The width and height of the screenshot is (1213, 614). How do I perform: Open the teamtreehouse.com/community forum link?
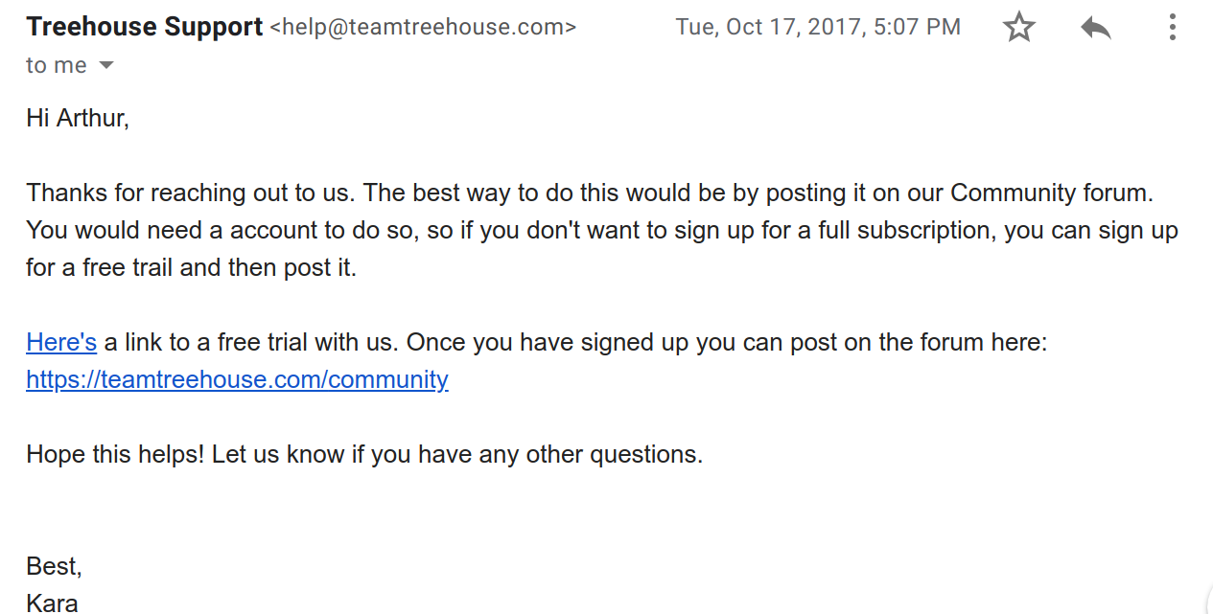point(237,379)
